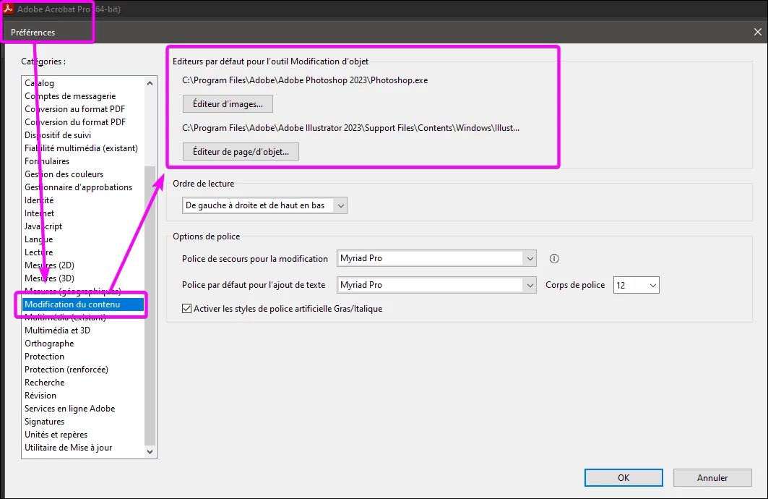Click the info icon beside Police de secours

[554, 259]
